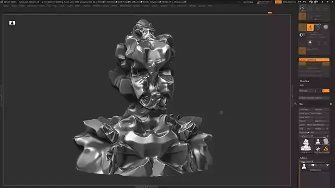Open the Preferences menu
The height and width of the screenshot is (188, 335).
[x=125, y=6]
